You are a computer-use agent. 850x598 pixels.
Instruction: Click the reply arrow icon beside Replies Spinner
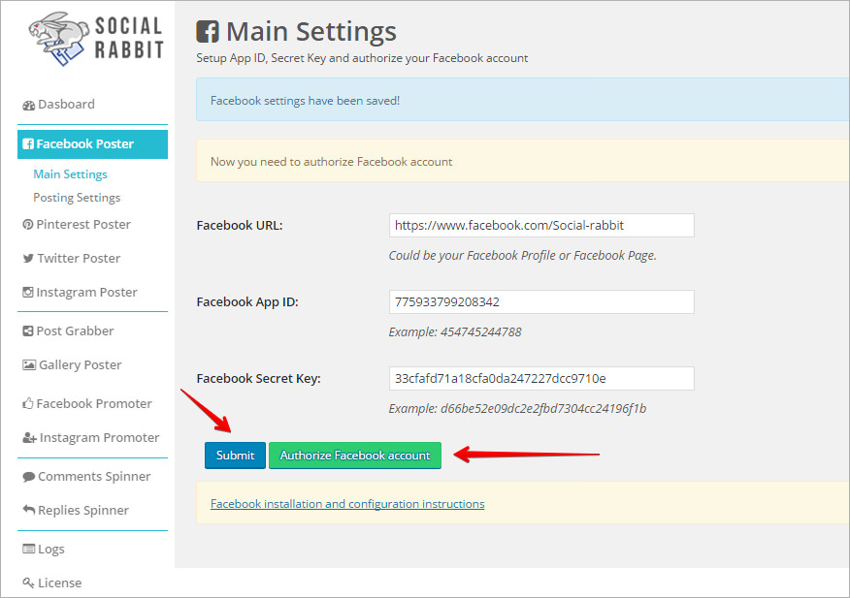coord(28,510)
